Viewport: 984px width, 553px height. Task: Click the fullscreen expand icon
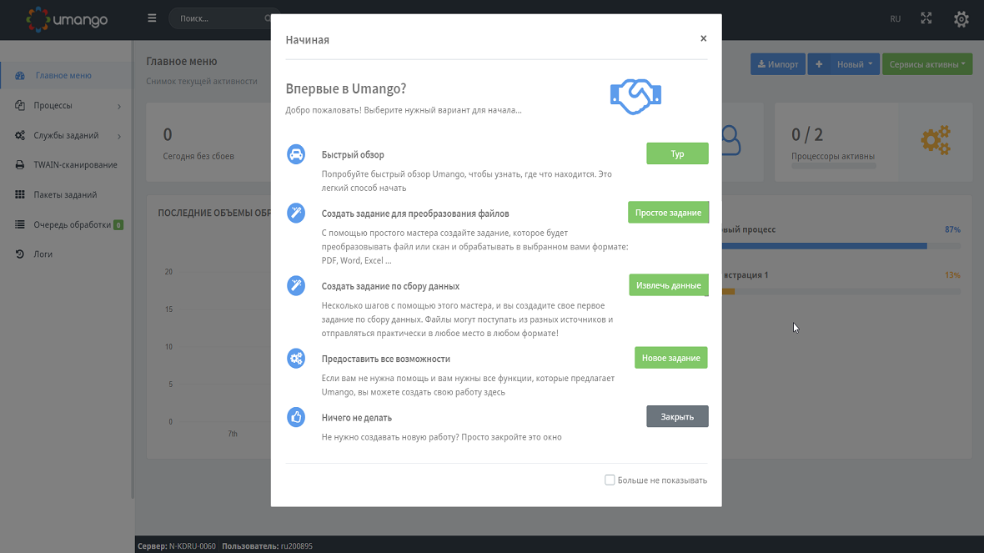coord(926,18)
